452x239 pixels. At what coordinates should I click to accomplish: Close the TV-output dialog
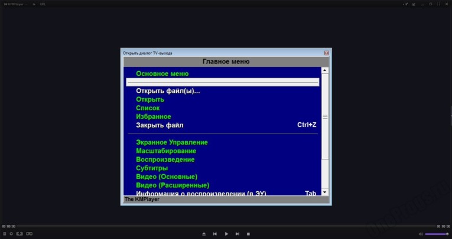coord(327,53)
